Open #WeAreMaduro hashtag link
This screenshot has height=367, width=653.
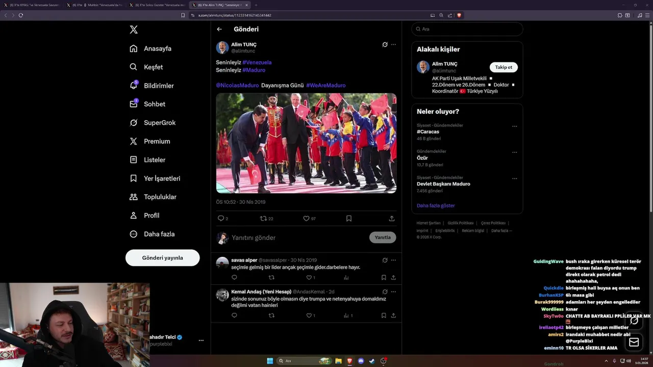tap(326, 85)
